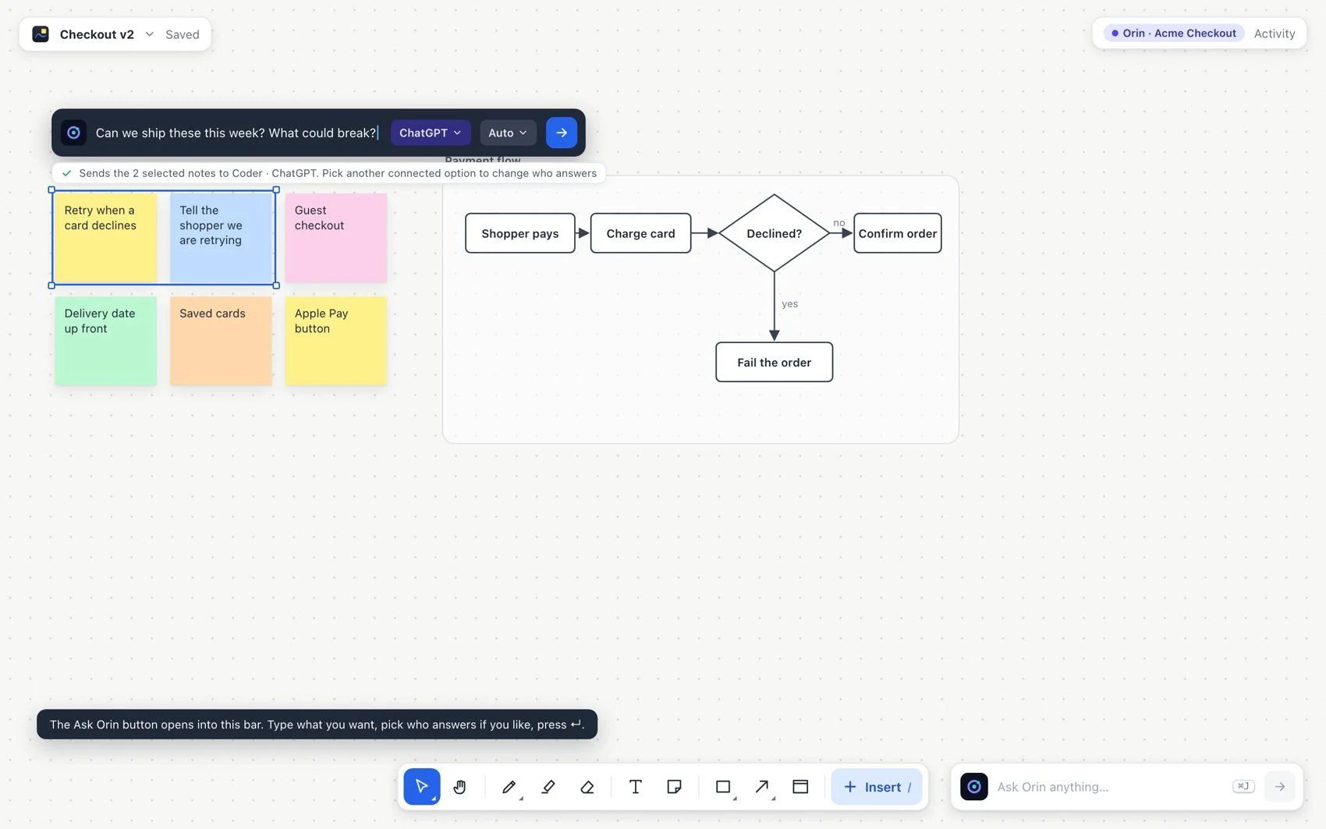This screenshot has width=1326, height=829.
Task: Select the pointer selection tool
Action: click(x=422, y=786)
